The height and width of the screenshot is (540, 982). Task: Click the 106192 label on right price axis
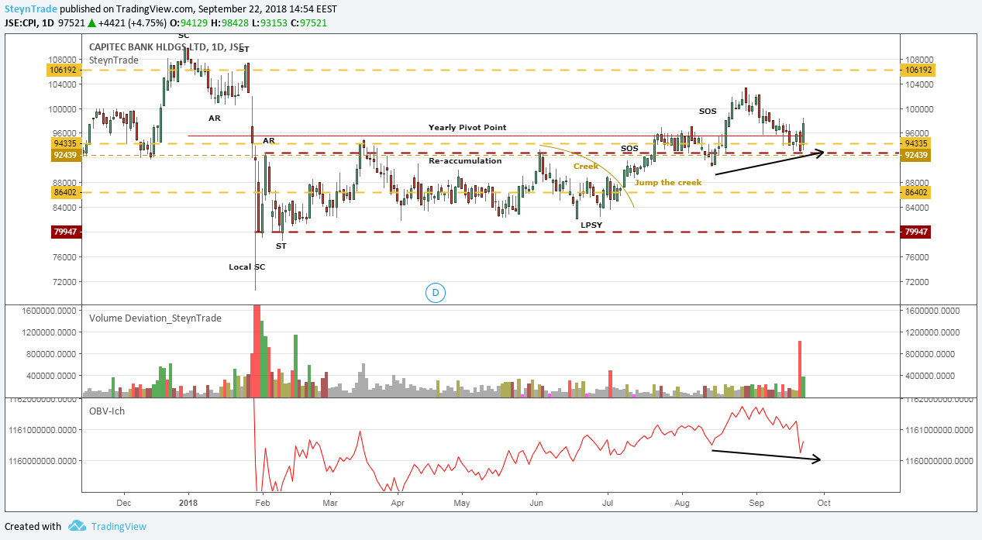(919, 70)
